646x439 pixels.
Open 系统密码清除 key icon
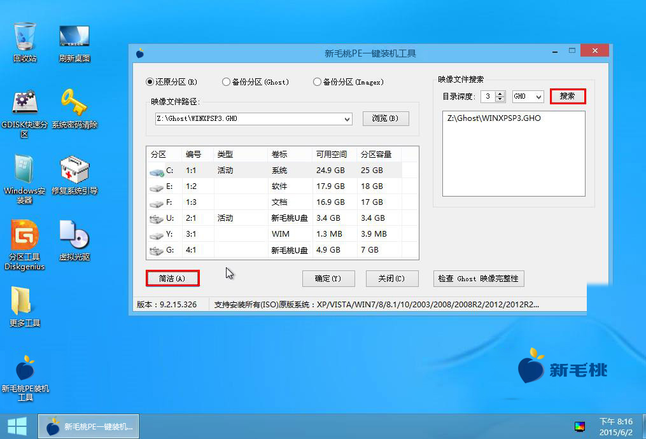pyautogui.click(x=74, y=109)
